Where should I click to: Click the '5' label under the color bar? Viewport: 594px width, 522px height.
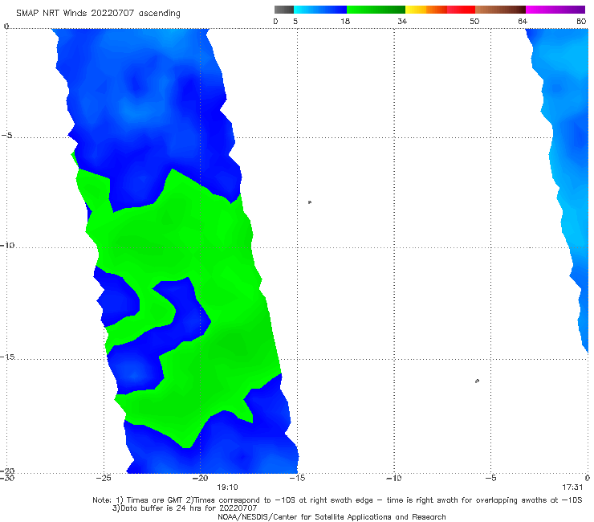tap(295, 21)
